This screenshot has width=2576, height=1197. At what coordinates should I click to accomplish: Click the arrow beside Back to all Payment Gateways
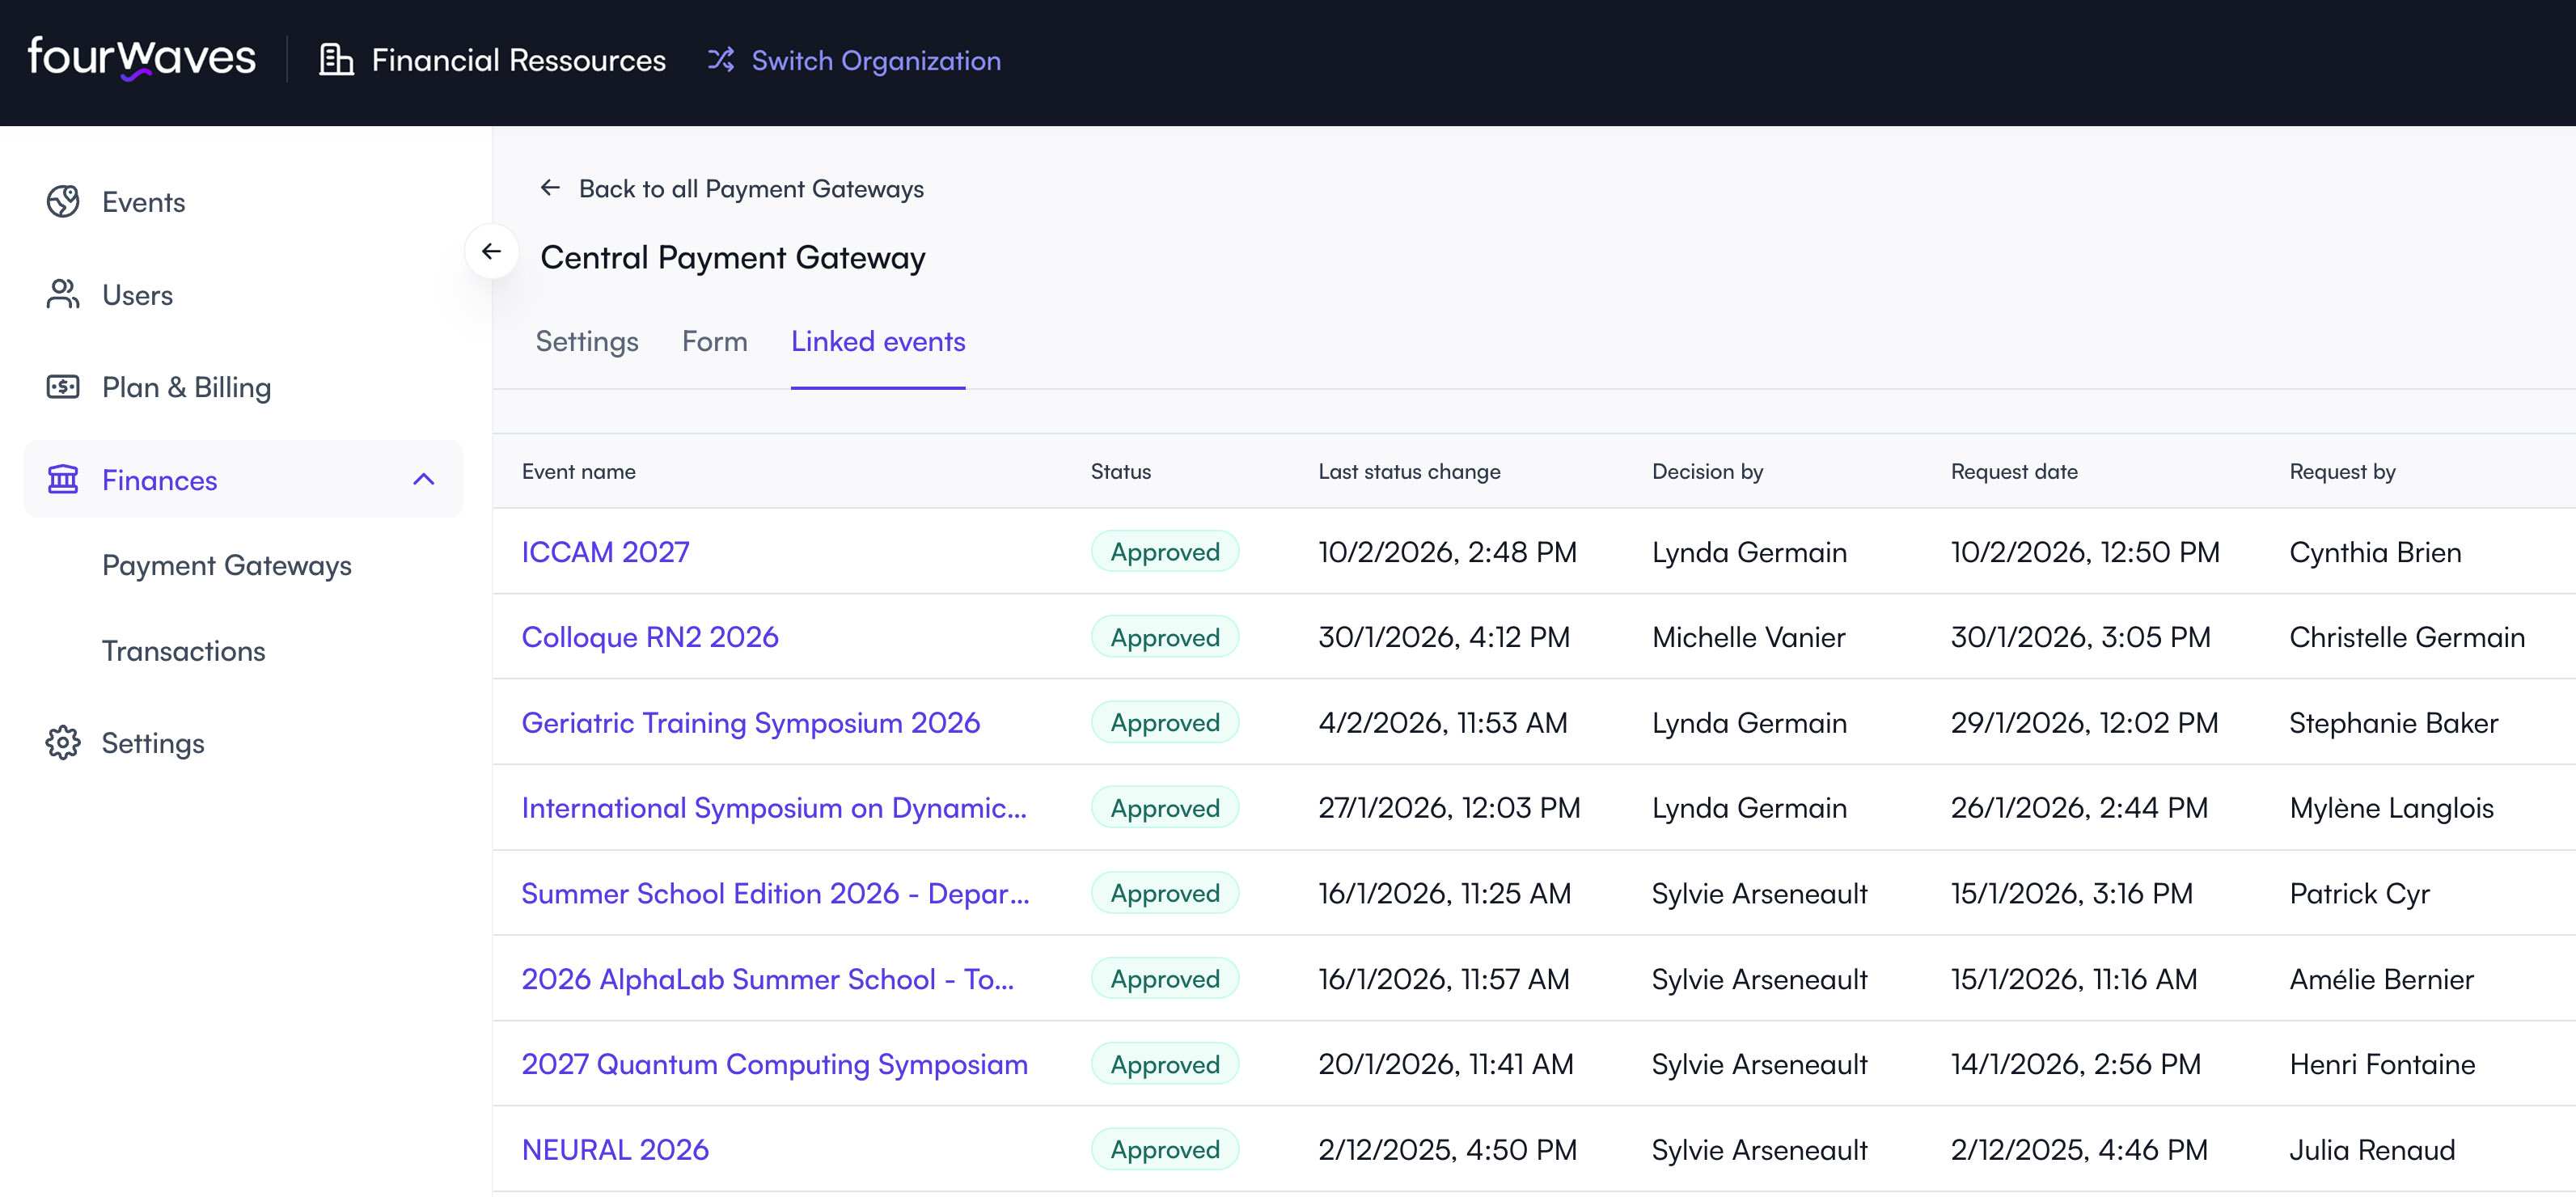pos(549,188)
